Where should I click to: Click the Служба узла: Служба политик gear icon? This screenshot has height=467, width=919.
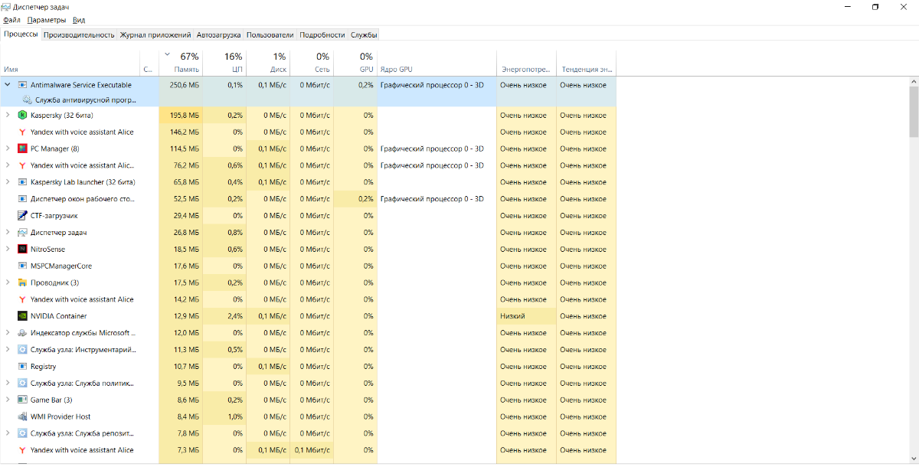tap(22, 384)
